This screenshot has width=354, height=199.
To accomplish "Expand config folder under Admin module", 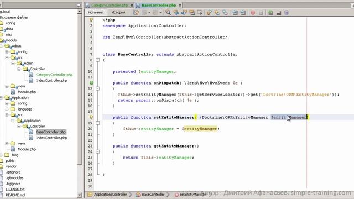I will pyautogui.click(x=7, y=51).
